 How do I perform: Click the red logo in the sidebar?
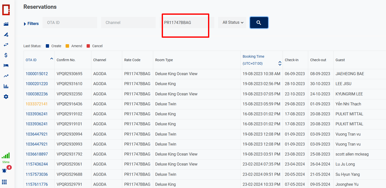point(6,10)
